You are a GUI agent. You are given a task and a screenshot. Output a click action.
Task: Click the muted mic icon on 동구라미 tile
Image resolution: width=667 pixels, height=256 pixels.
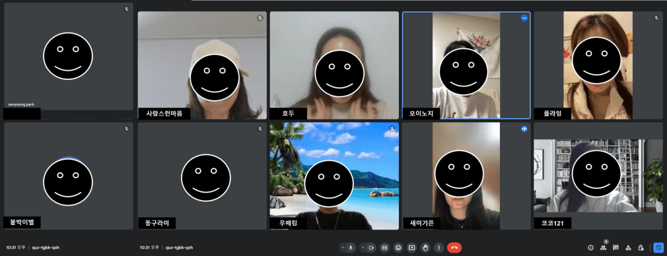point(260,129)
